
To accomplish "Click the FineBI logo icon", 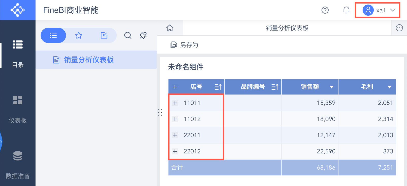I will tap(18, 10).
